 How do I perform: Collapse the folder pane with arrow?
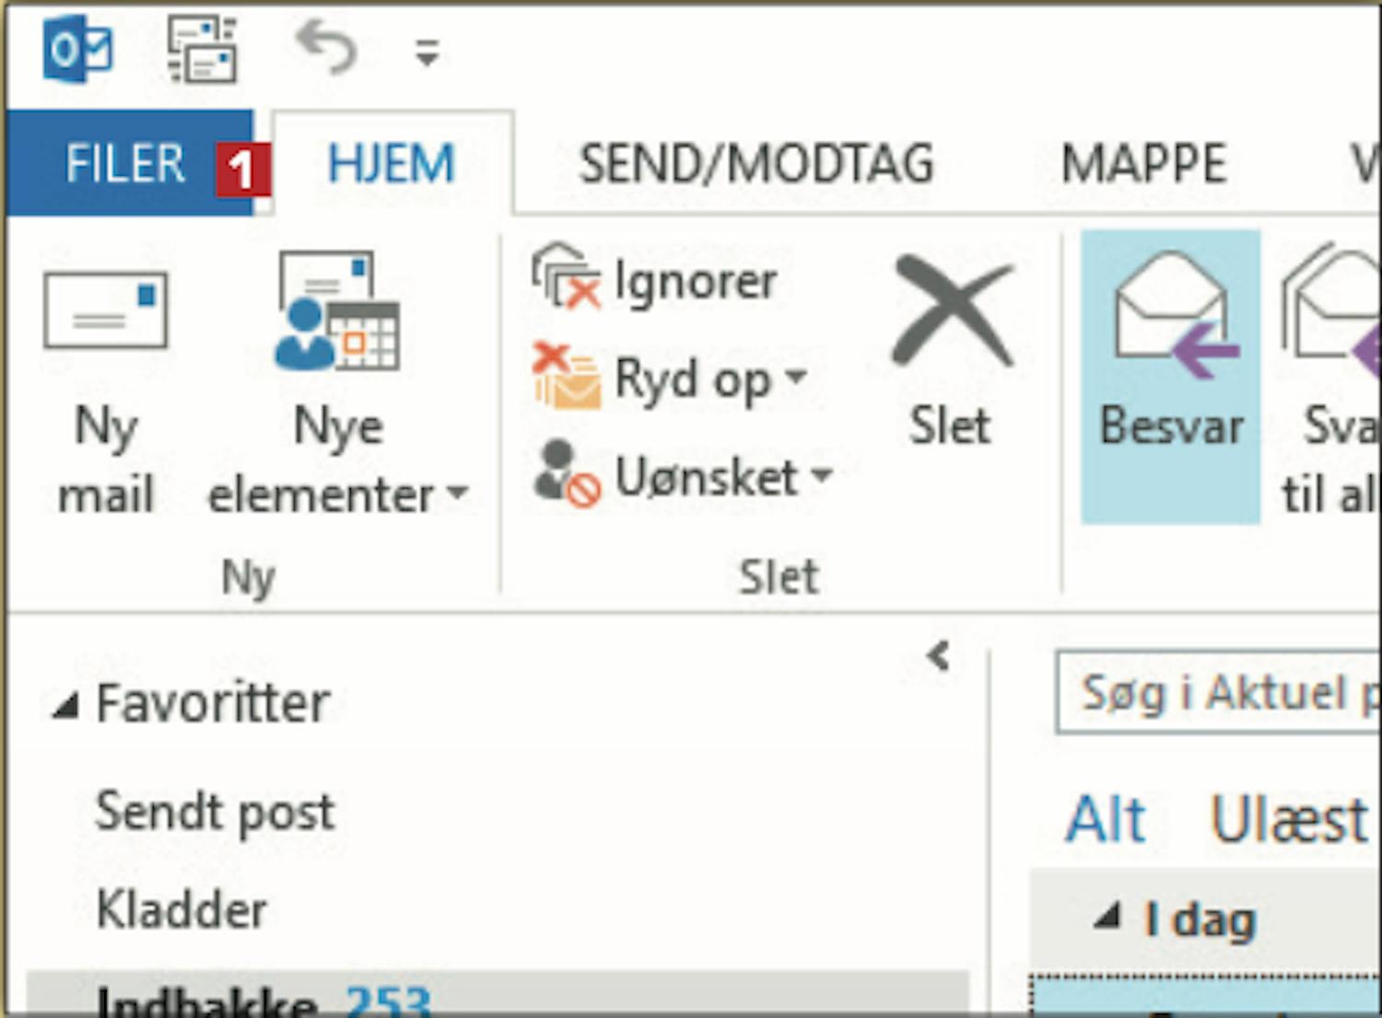pyautogui.click(x=939, y=656)
